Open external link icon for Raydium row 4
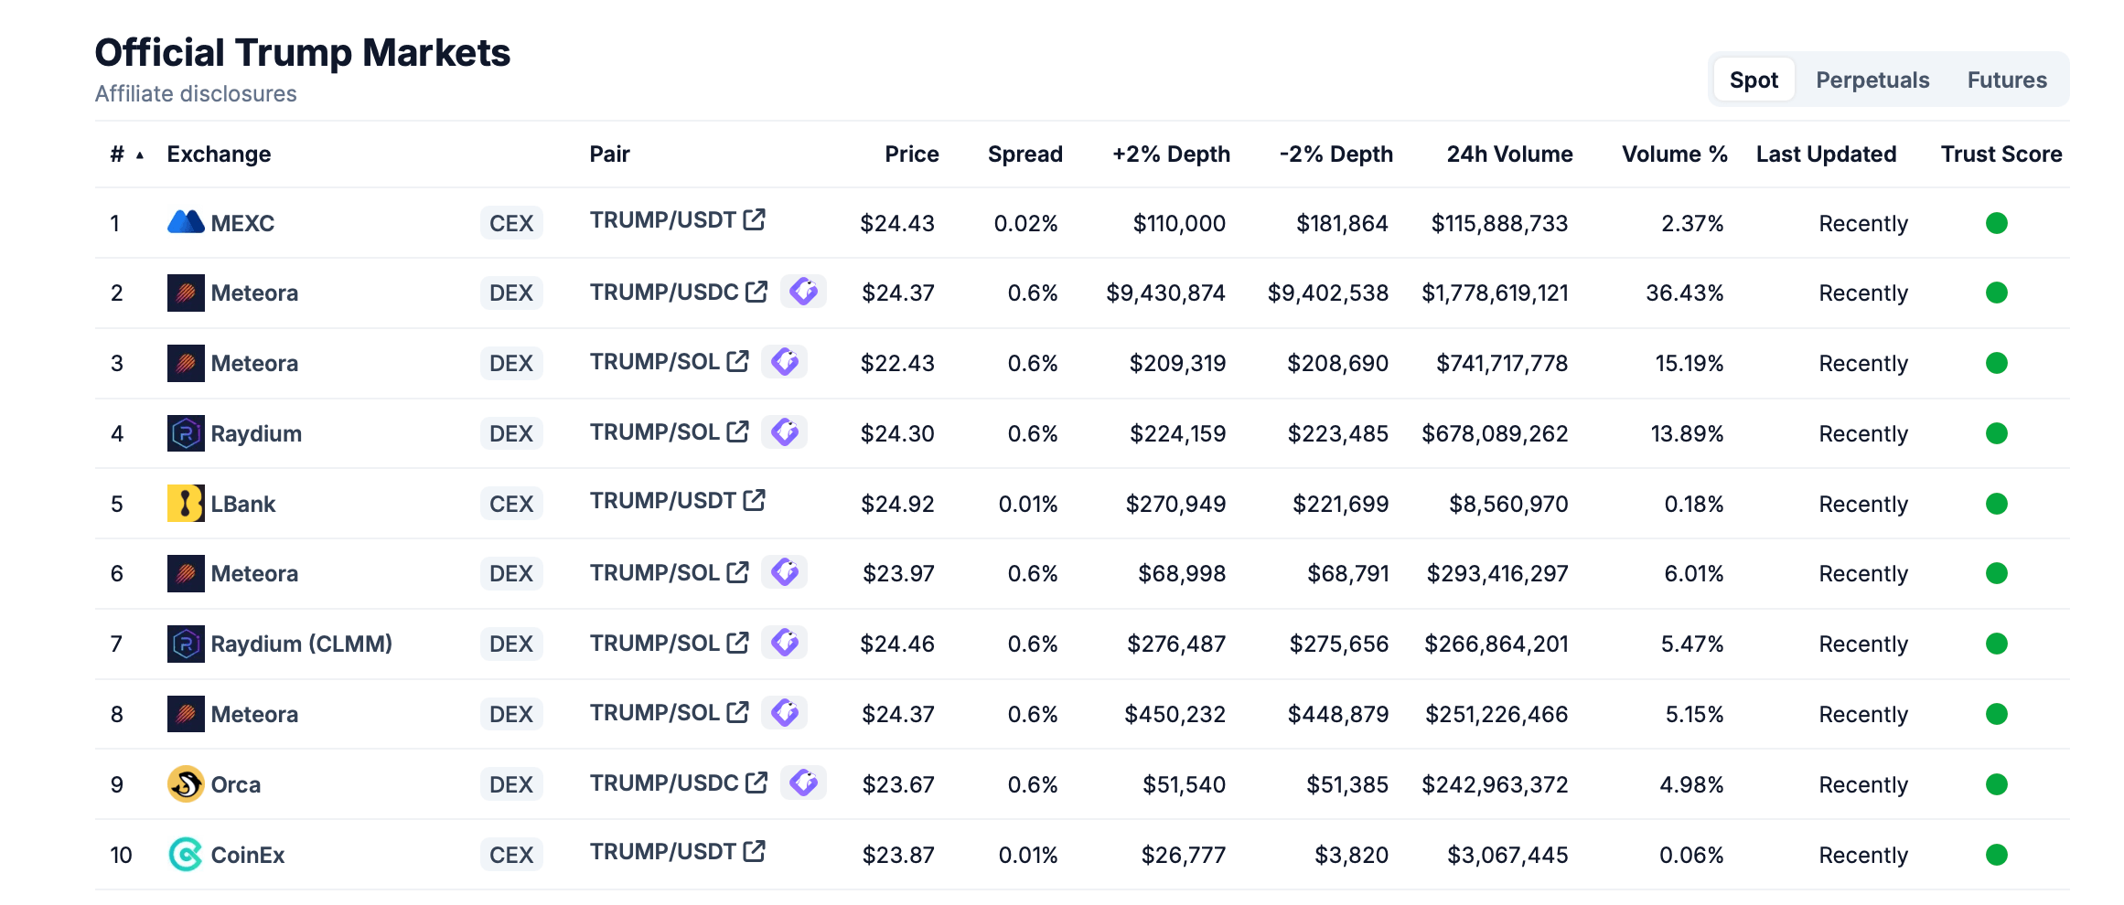The height and width of the screenshot is (905, 2124). coord(738,431)
